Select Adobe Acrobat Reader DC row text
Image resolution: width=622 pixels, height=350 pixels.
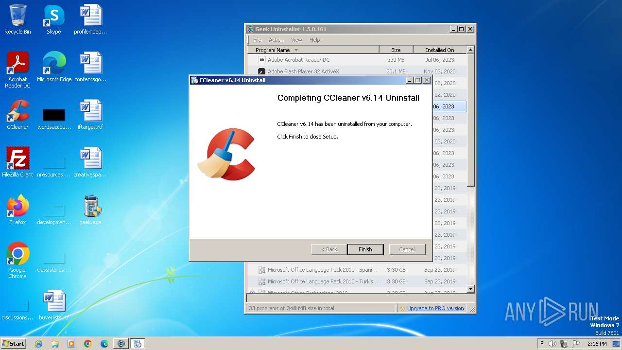click(x=298, y=60)
